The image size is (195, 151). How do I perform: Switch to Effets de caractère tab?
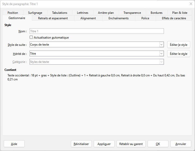point(174,18)
